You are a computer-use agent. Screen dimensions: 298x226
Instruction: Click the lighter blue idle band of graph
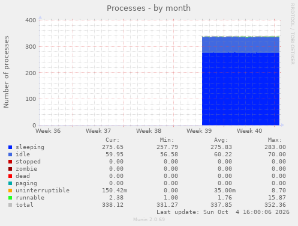click(240, 45)
